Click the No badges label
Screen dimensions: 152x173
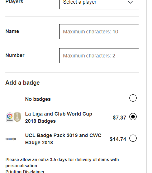point(38,99)
